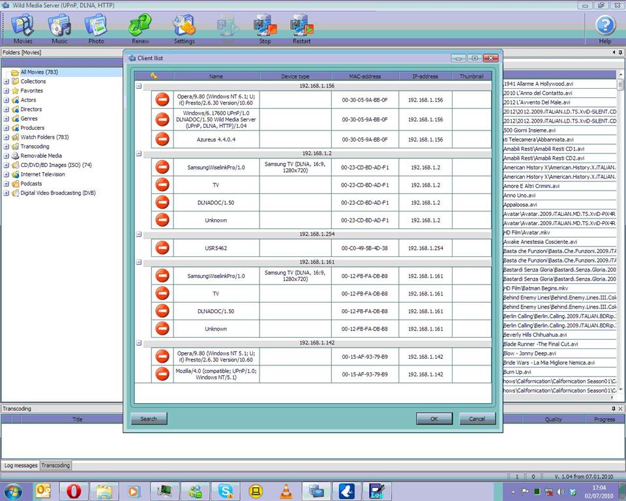Open Settings from the toolbar
The height and width of the screenshot is (501, 626).
[x=184, y=28]
